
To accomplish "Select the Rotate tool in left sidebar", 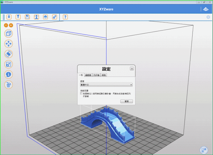I will [x=9, y=54].
